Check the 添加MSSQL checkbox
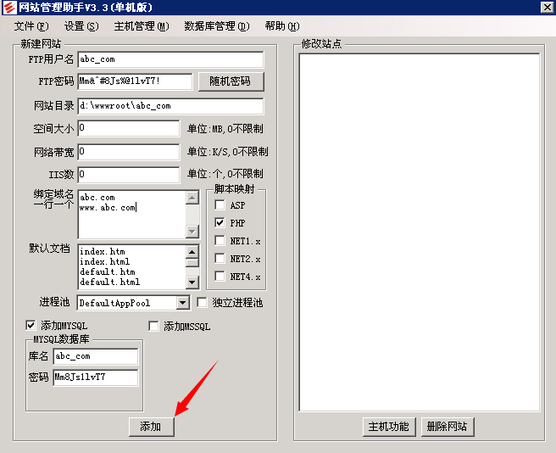Image resolution: width=556 pixels, height=453 pixels. pyautogui.click(x=153, y=326)
